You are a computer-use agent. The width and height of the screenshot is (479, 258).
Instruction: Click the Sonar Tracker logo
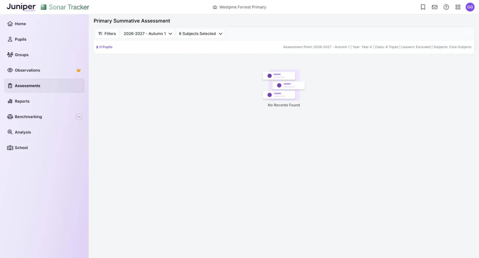pos(65,7)
